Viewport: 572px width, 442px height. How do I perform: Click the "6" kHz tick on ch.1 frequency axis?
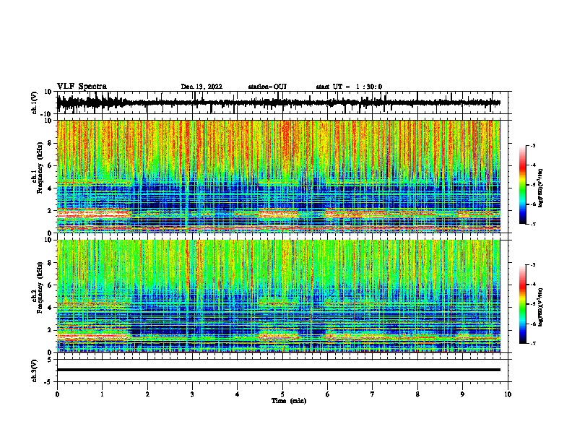click(x=50, y=165)
